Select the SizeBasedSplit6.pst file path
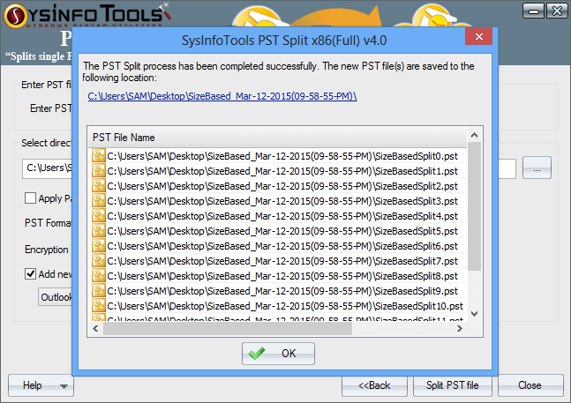 pyautogui.click(x=282, y=246)
